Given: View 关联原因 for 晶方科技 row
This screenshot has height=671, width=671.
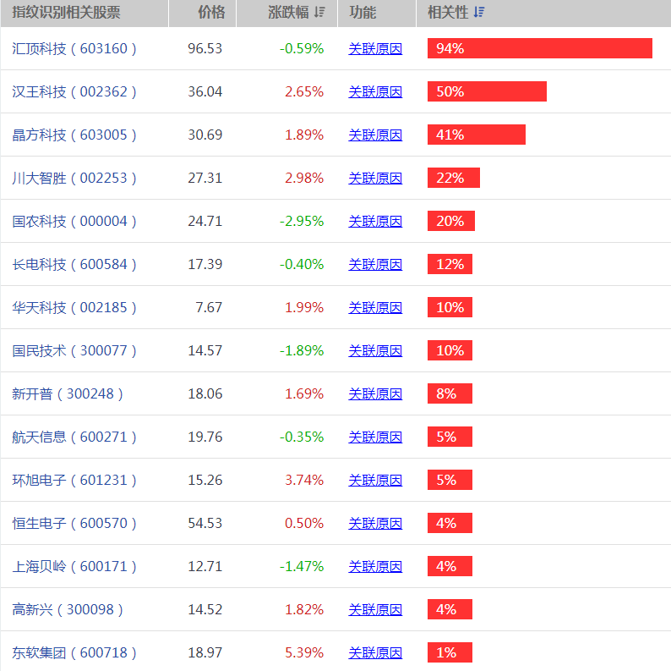Looking at the screenshot, I should point(375,135).
